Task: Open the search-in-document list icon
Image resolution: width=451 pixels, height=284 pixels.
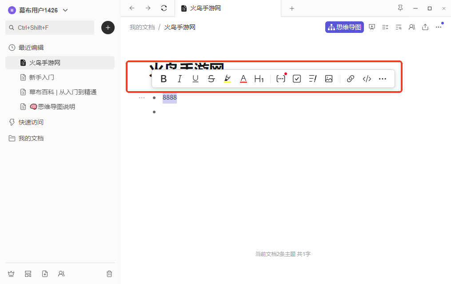Action: [399, 27]
